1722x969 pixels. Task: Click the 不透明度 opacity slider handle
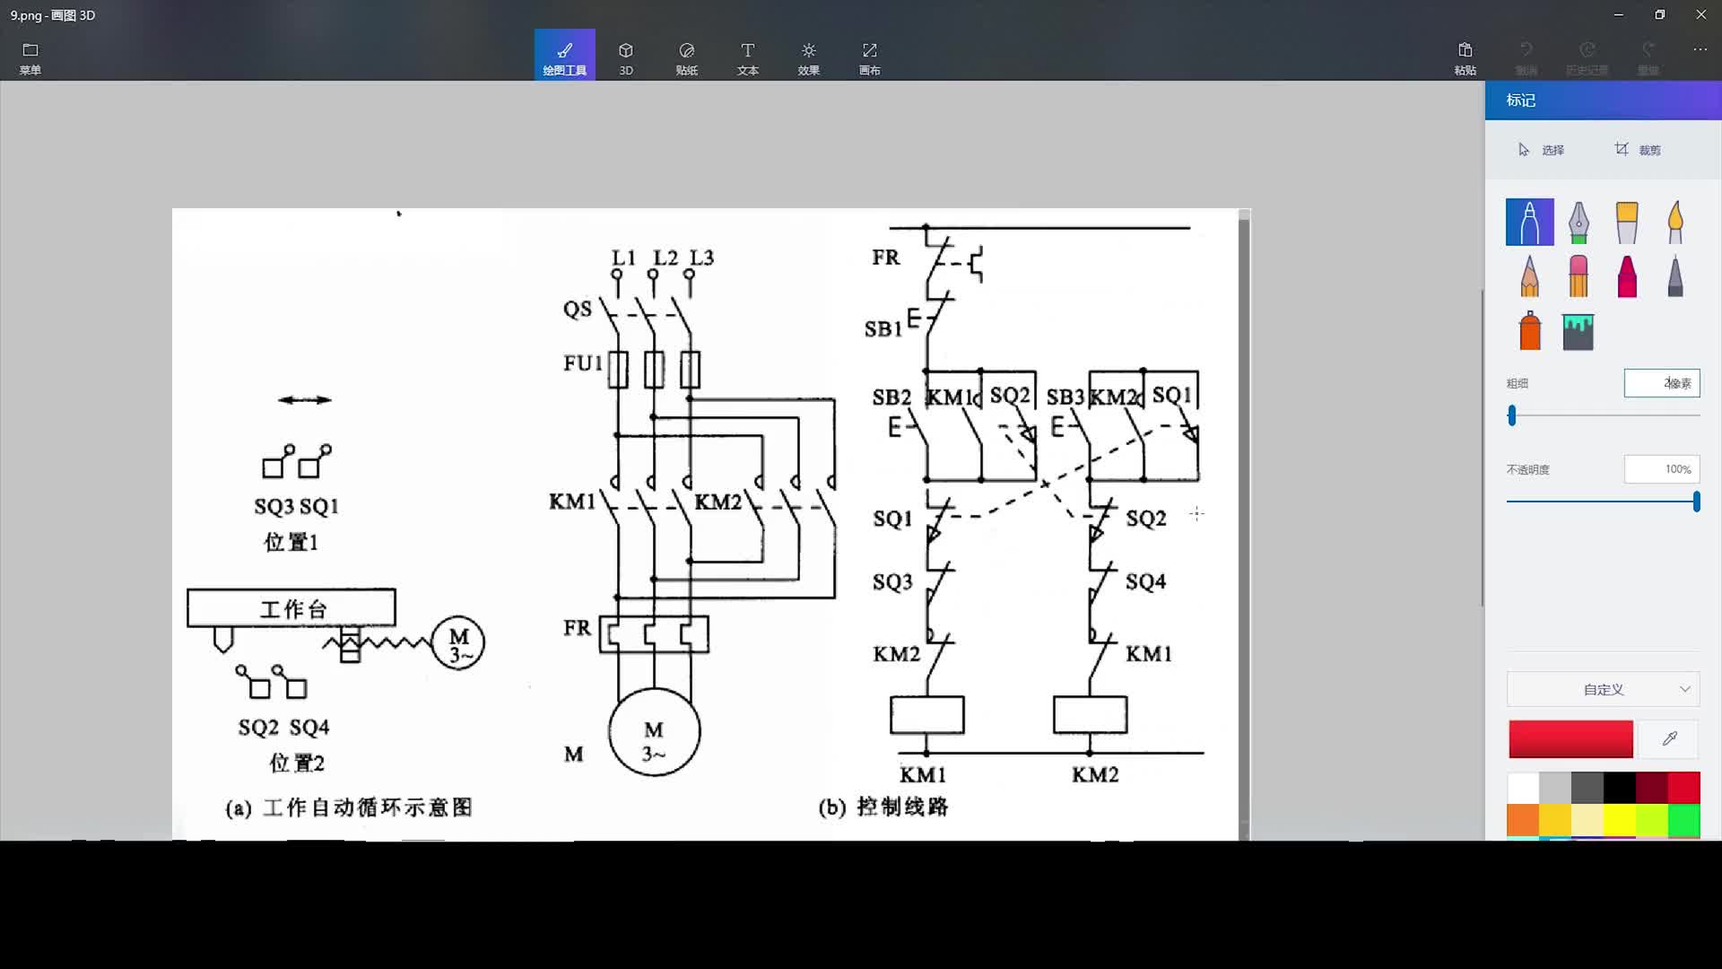[x=1696, y=502]
